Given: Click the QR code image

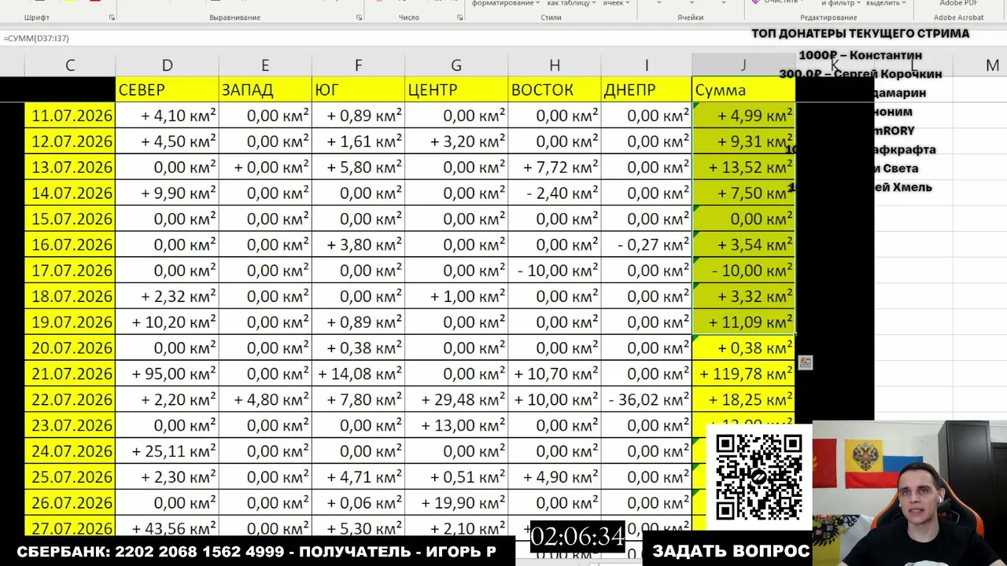Looking at the screenshot, I should [x=759, y=476].
